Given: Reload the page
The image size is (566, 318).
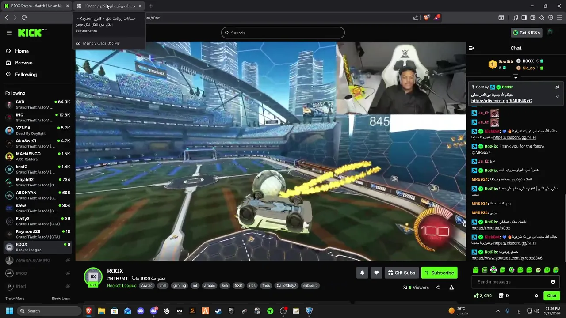Looking at the screenshot, I should click(24, 18).
